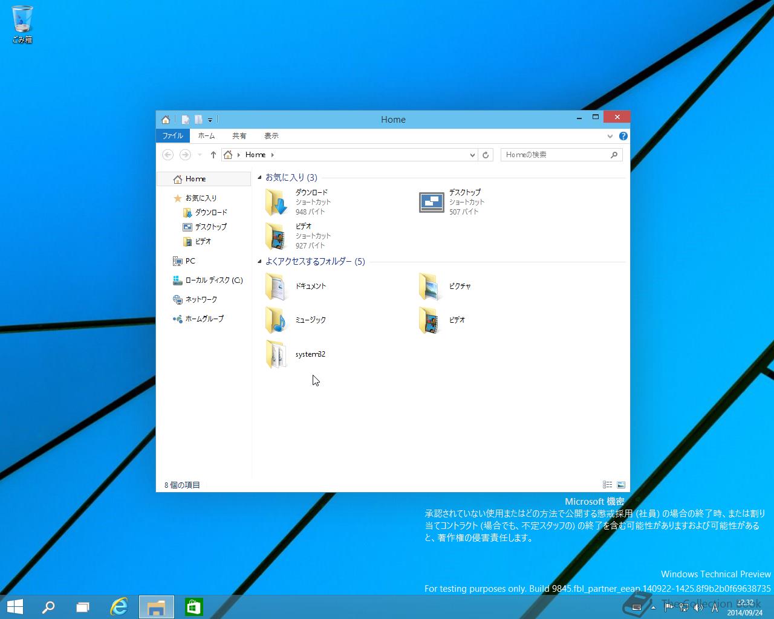Expand the ribbon with the chevron
The width and height of the screenshot is (774, 619).
click(610, 136)
